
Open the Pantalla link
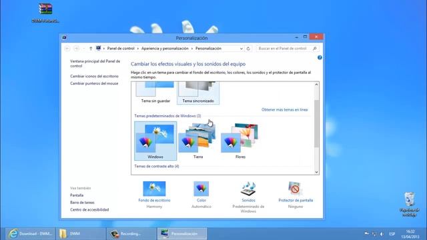[x=77, y=195]
